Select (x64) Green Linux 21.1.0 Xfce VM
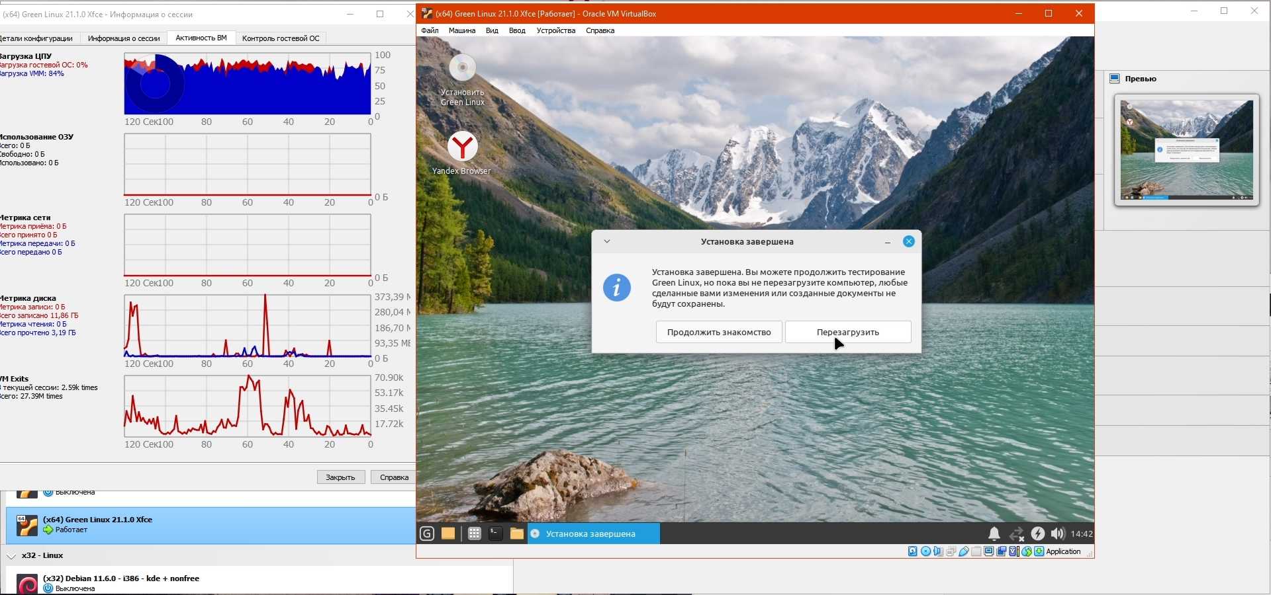 211,525
